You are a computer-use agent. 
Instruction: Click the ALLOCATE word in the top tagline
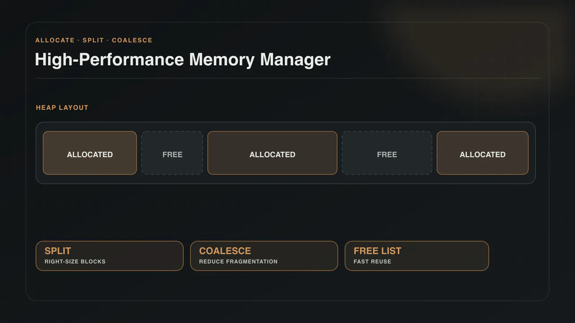(55, 40)
